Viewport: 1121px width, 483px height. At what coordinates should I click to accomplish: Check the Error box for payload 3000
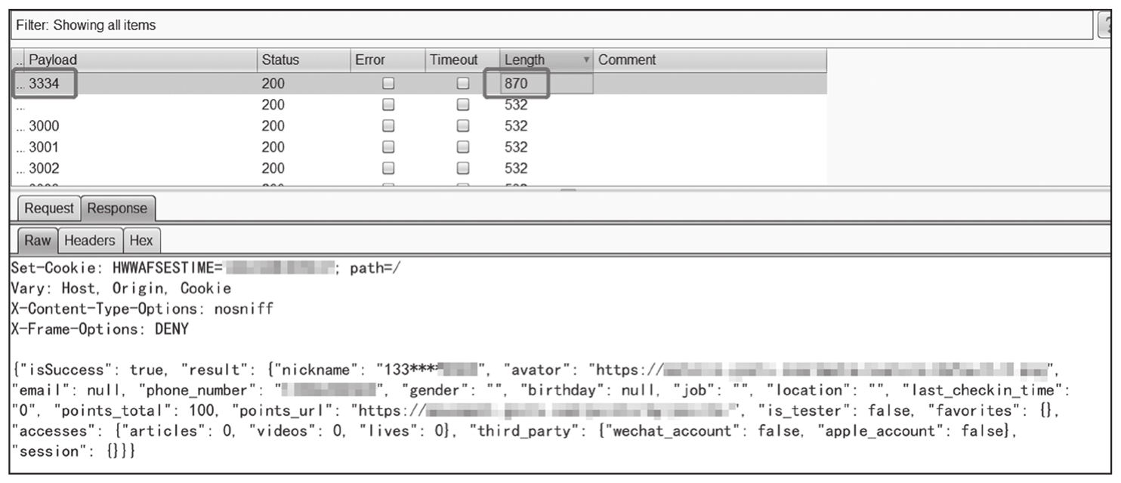point(388,127)
